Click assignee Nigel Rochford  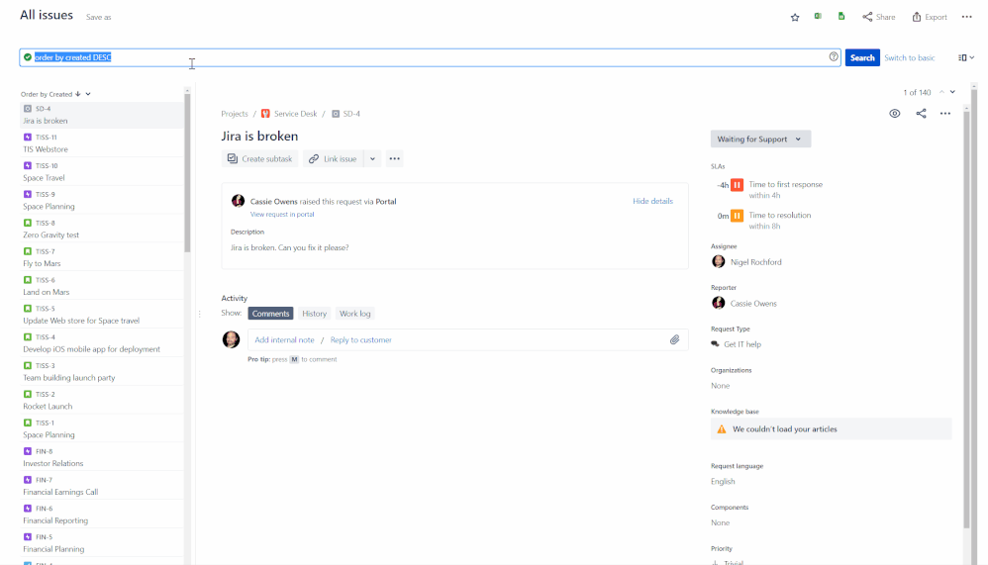tap(746, 262)
